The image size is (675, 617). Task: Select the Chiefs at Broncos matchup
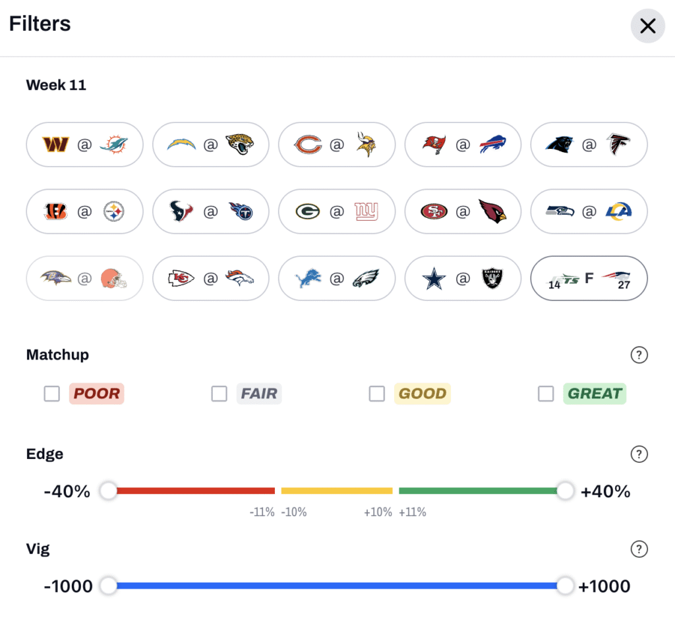click(210, 279)
